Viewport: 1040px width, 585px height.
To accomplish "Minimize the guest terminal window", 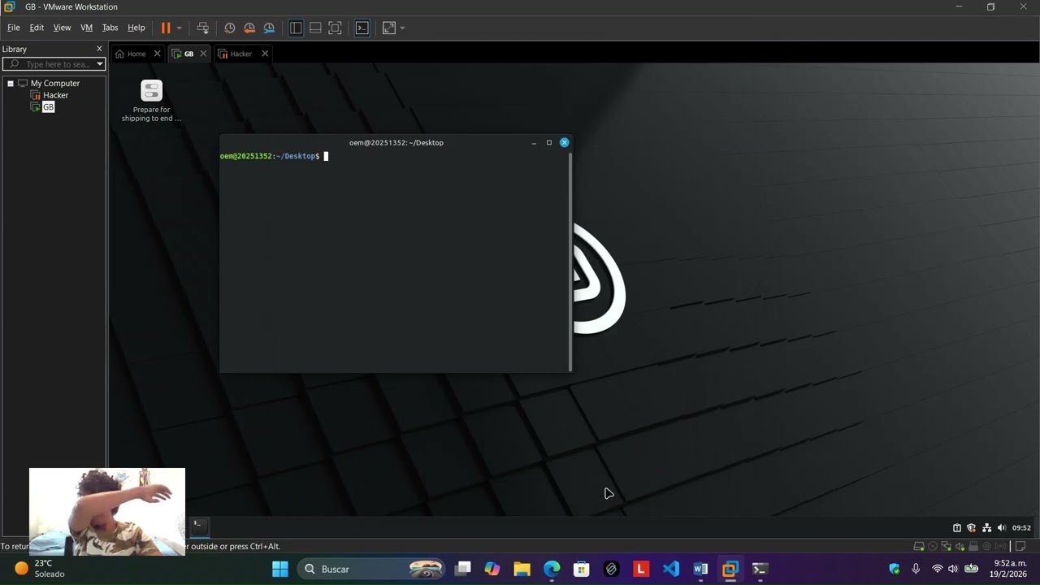I will pyautogui.click(x=534, y=142).
